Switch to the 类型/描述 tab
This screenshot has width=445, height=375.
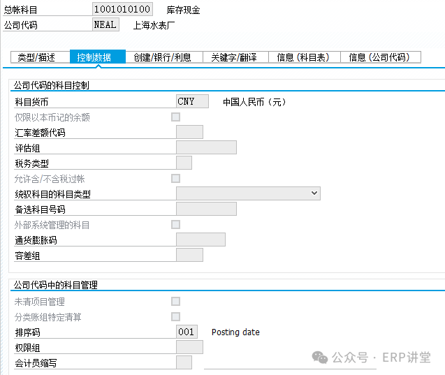tap(36, 57)
